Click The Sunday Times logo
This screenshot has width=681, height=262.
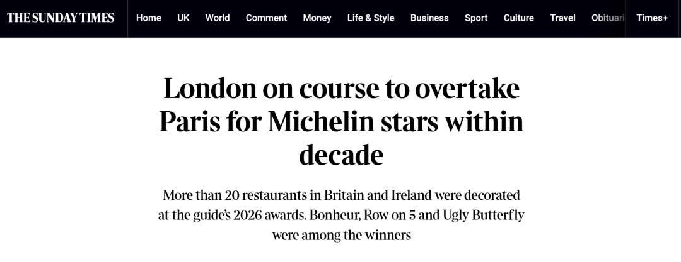click(x=61, y=18)
